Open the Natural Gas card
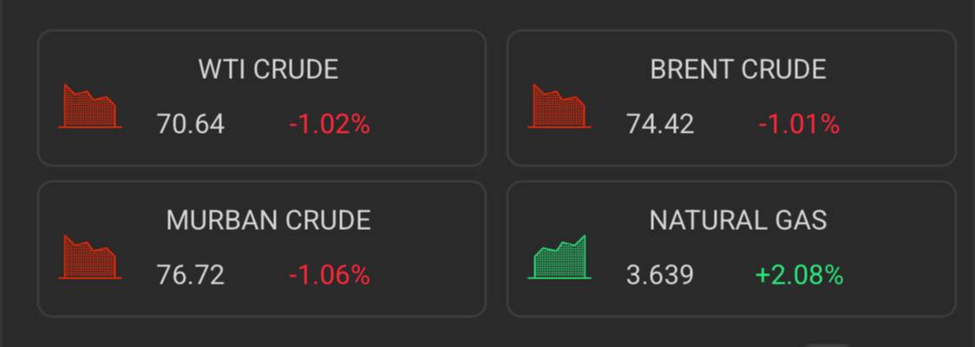Viewport: 975px width, 347px height. (731, 249)
